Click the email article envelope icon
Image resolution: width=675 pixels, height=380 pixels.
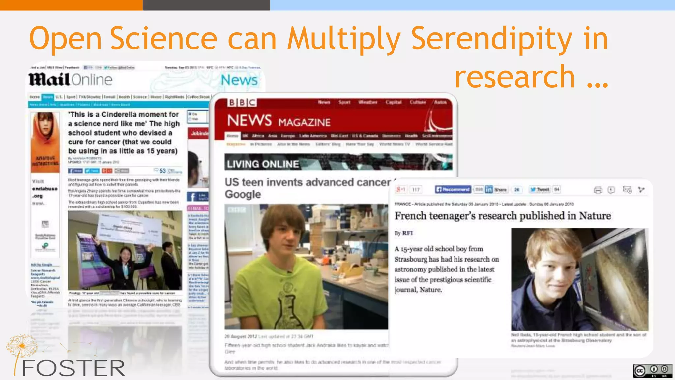coord(627,190)
